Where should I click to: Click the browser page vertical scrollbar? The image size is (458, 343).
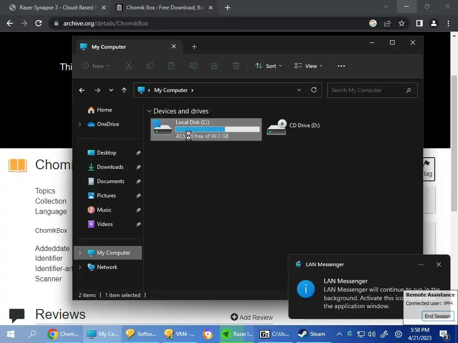coord(454,143)
